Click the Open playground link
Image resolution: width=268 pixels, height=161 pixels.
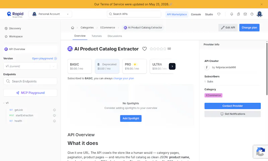coord(45,58)
